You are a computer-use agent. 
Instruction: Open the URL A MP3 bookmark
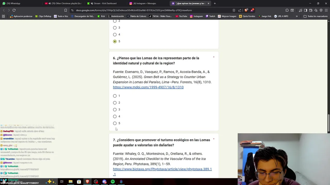point(281,16)
